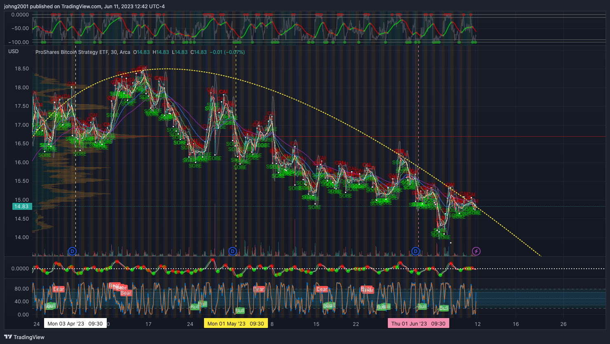Viewport: 610px width, 344px height.
Task: Click the purple lightning bolt icon
Action: click(476, 251)
